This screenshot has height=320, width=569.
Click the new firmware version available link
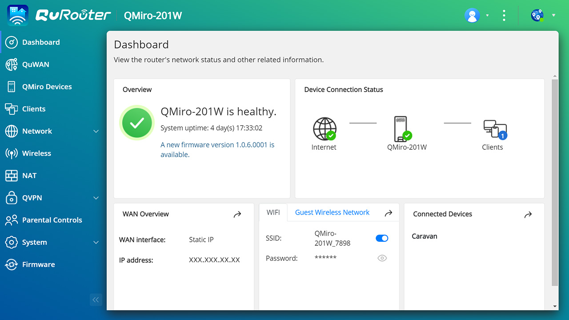pos(217,144)
